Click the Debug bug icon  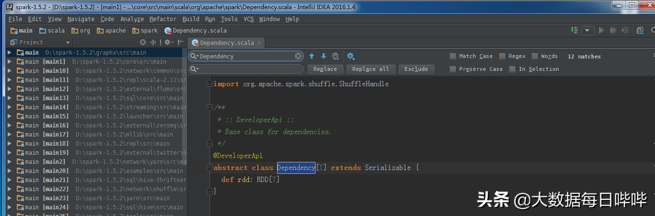click(x=613, y=30)
